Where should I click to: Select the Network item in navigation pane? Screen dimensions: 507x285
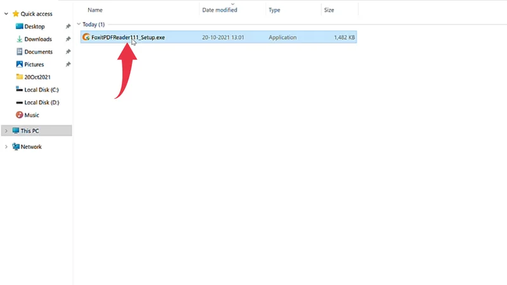click(x=31, y=147)
